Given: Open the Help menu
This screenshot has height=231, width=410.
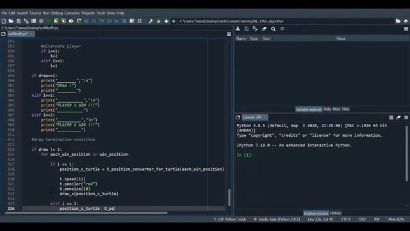Looking at the screenshot, I should click(120, 13).
